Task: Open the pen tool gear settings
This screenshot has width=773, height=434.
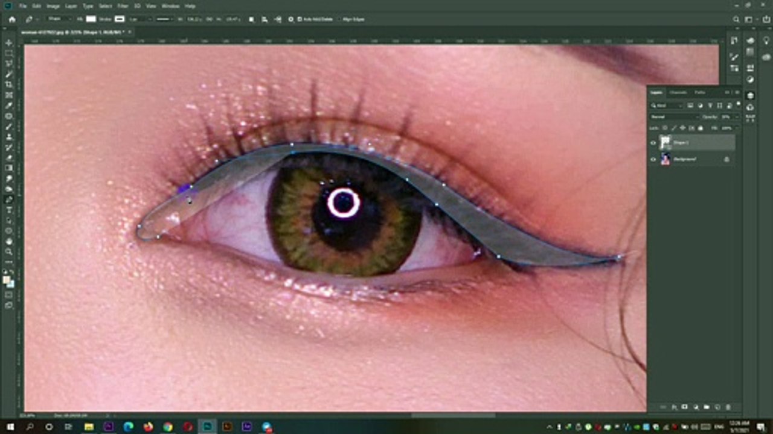Action: [290, 19]
